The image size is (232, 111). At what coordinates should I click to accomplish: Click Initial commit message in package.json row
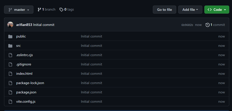pos(91,92)
